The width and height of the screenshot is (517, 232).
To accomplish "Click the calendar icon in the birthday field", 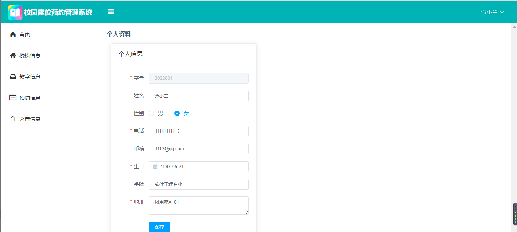I will pos(155,167).
